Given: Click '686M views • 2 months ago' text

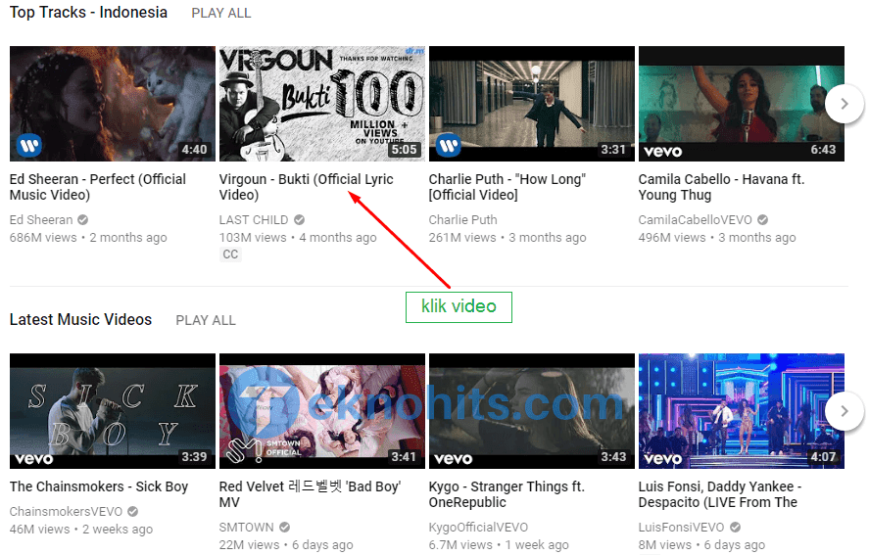Looking at the screenshot, I should click(x=88, y=238).
